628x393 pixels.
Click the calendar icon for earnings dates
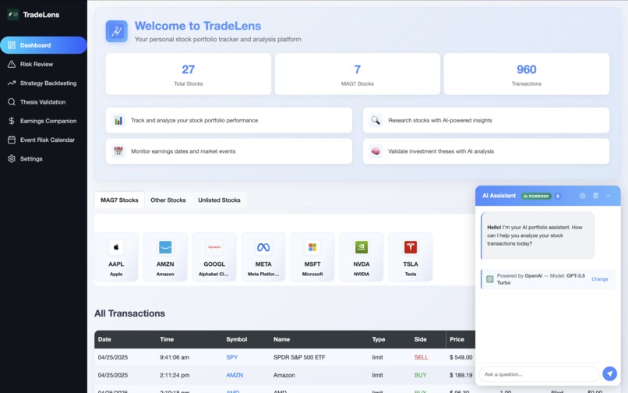(x=118, y=151)
